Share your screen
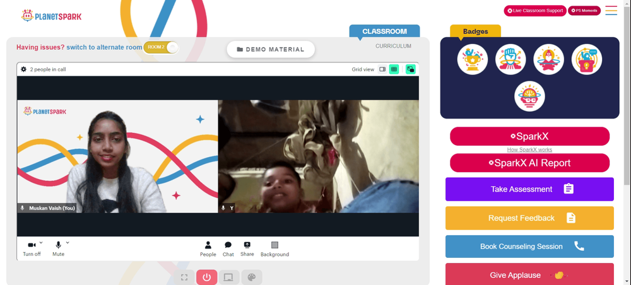 [x=247, y=249]
